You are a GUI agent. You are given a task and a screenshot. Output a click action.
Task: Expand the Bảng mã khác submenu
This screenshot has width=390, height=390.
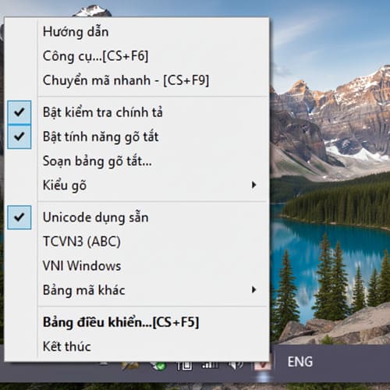[x=137, y=290]
